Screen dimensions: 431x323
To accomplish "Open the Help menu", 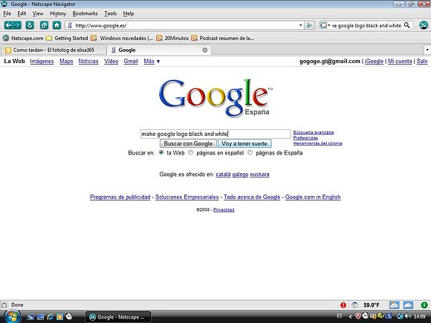I will point(129,13).
